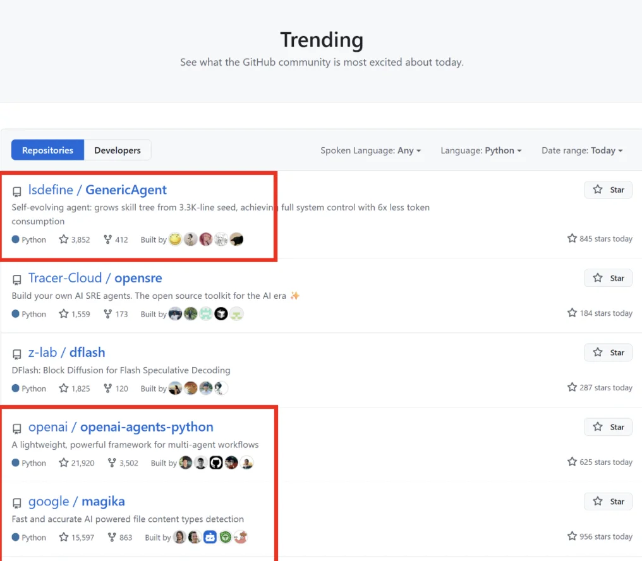Click first contributor avatar of GenericAgent

coord(175,239)
